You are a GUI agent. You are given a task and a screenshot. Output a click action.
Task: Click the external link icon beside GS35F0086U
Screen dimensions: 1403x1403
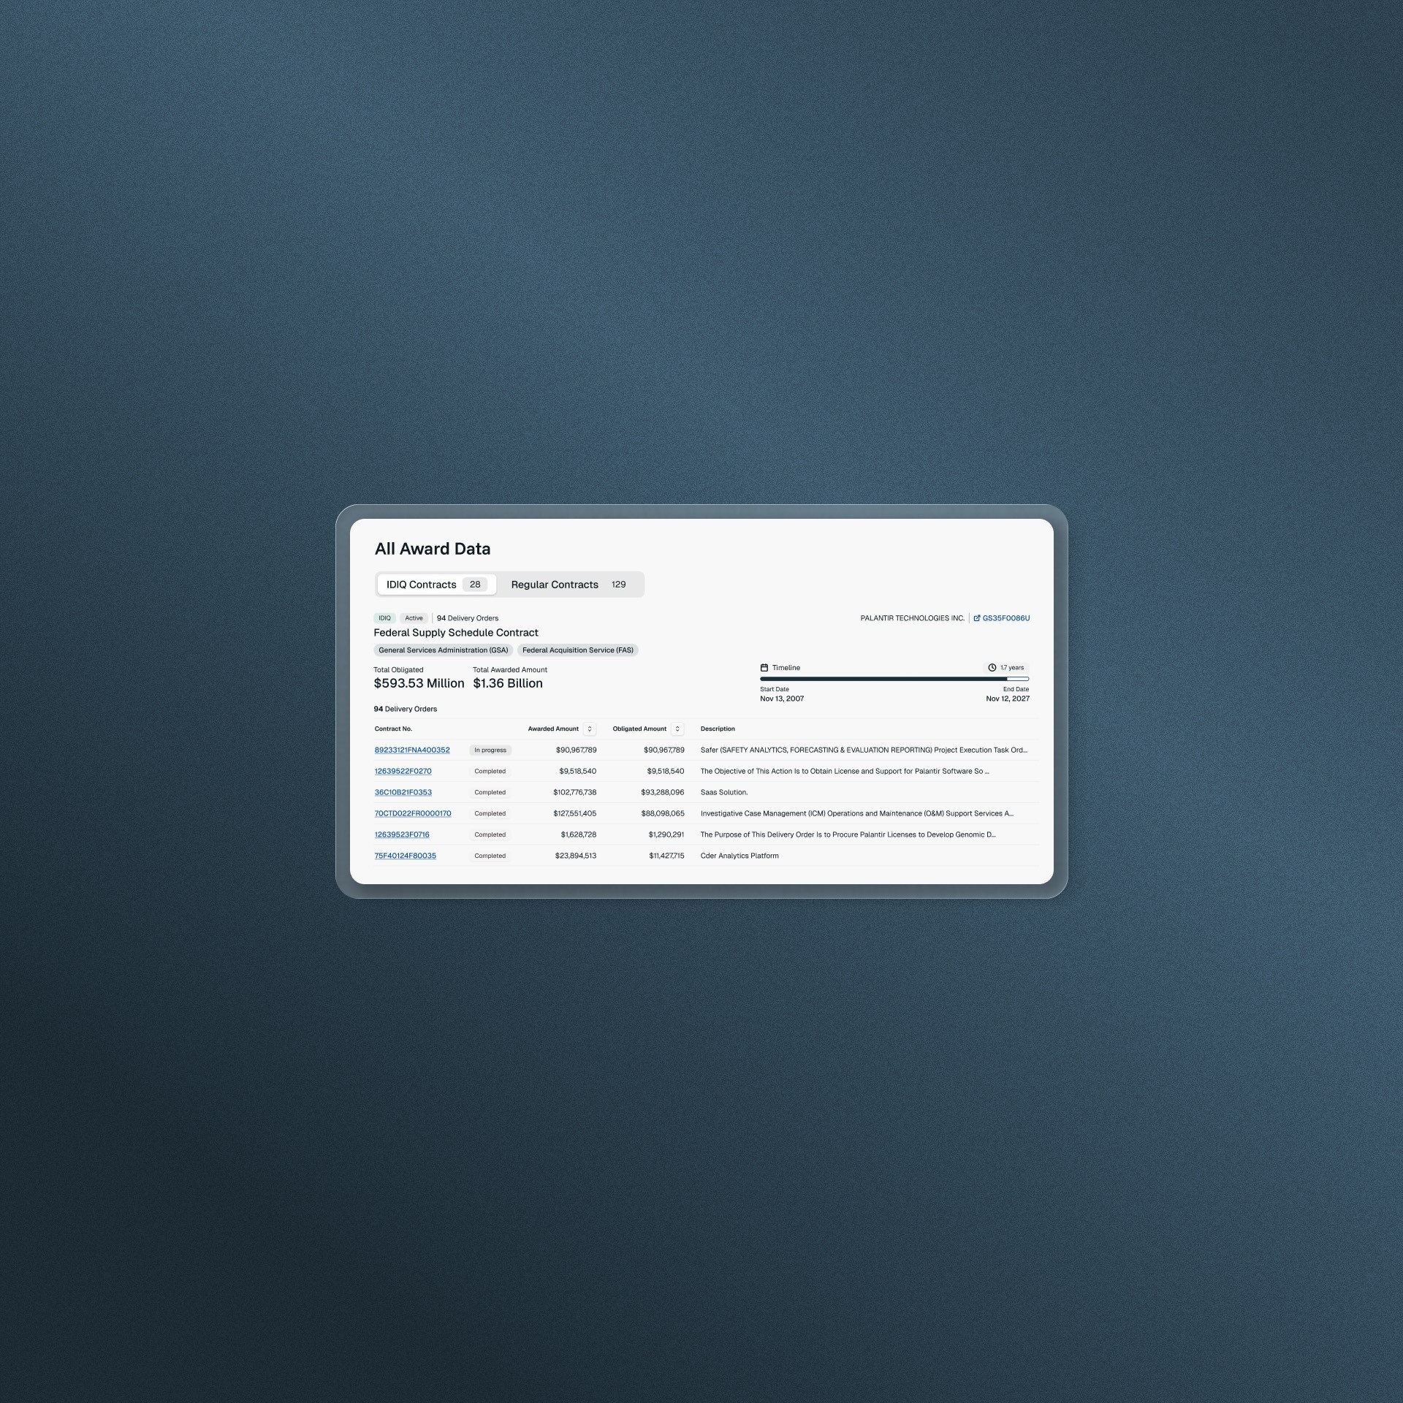coord(976,618)
